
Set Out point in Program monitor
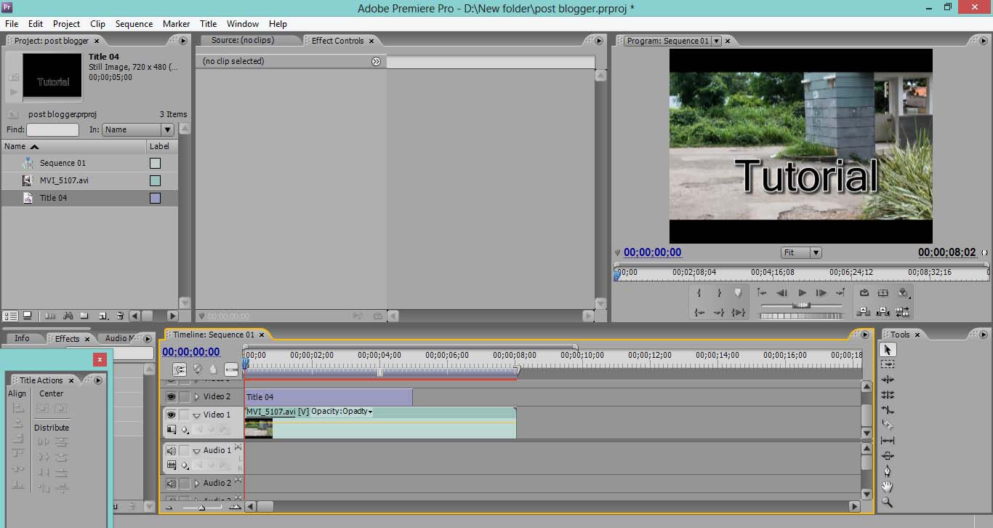(x=719, y=292)
